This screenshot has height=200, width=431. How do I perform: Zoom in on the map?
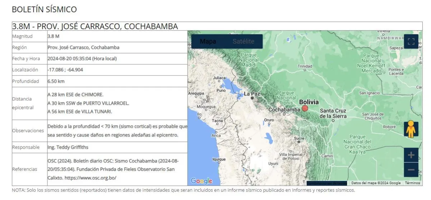coord(411,155)
